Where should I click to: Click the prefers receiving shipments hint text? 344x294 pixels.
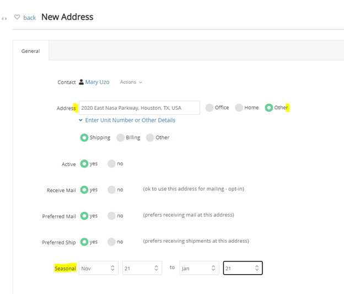tap(196, 241)
